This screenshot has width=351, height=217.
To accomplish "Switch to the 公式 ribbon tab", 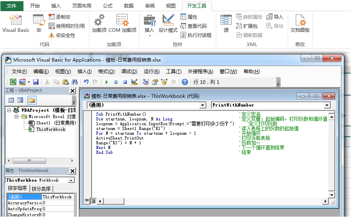I will [108, 6].
